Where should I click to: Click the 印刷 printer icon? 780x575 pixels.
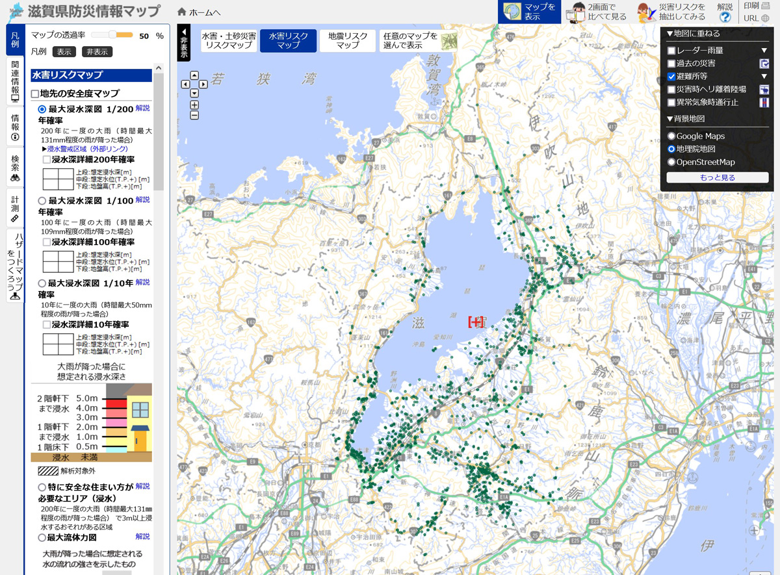pyautogui.click(x=766, y=6)
